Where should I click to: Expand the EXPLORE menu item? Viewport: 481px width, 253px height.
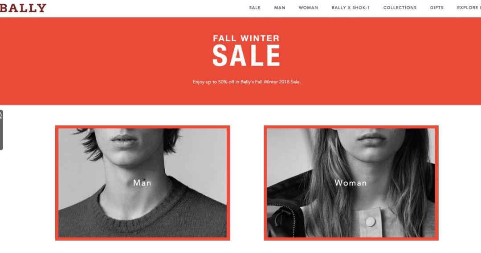pos(469,8)
